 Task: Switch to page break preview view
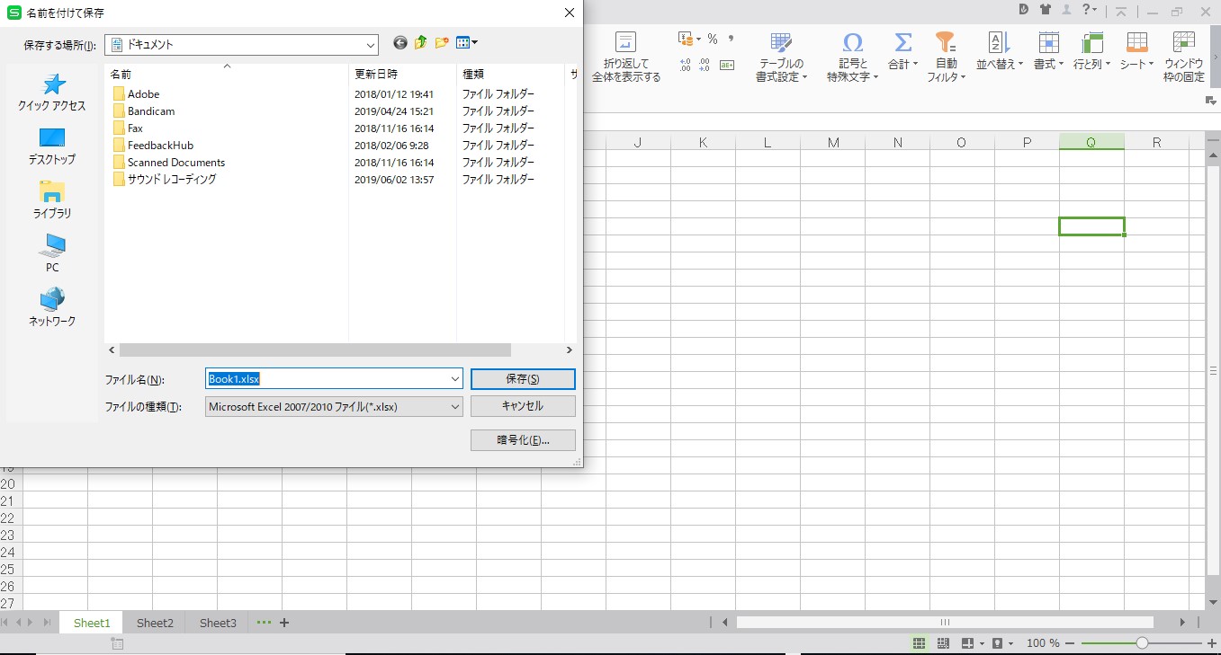tap(943, 643)
